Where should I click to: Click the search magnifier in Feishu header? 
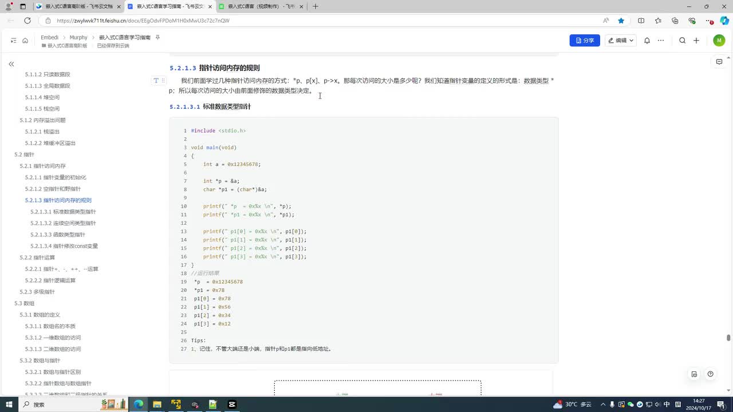pos(682,41)
